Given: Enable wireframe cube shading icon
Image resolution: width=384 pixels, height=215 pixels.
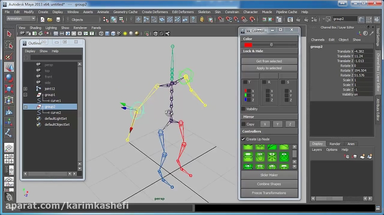Looking at the screenshot, I should click(101, 34).
